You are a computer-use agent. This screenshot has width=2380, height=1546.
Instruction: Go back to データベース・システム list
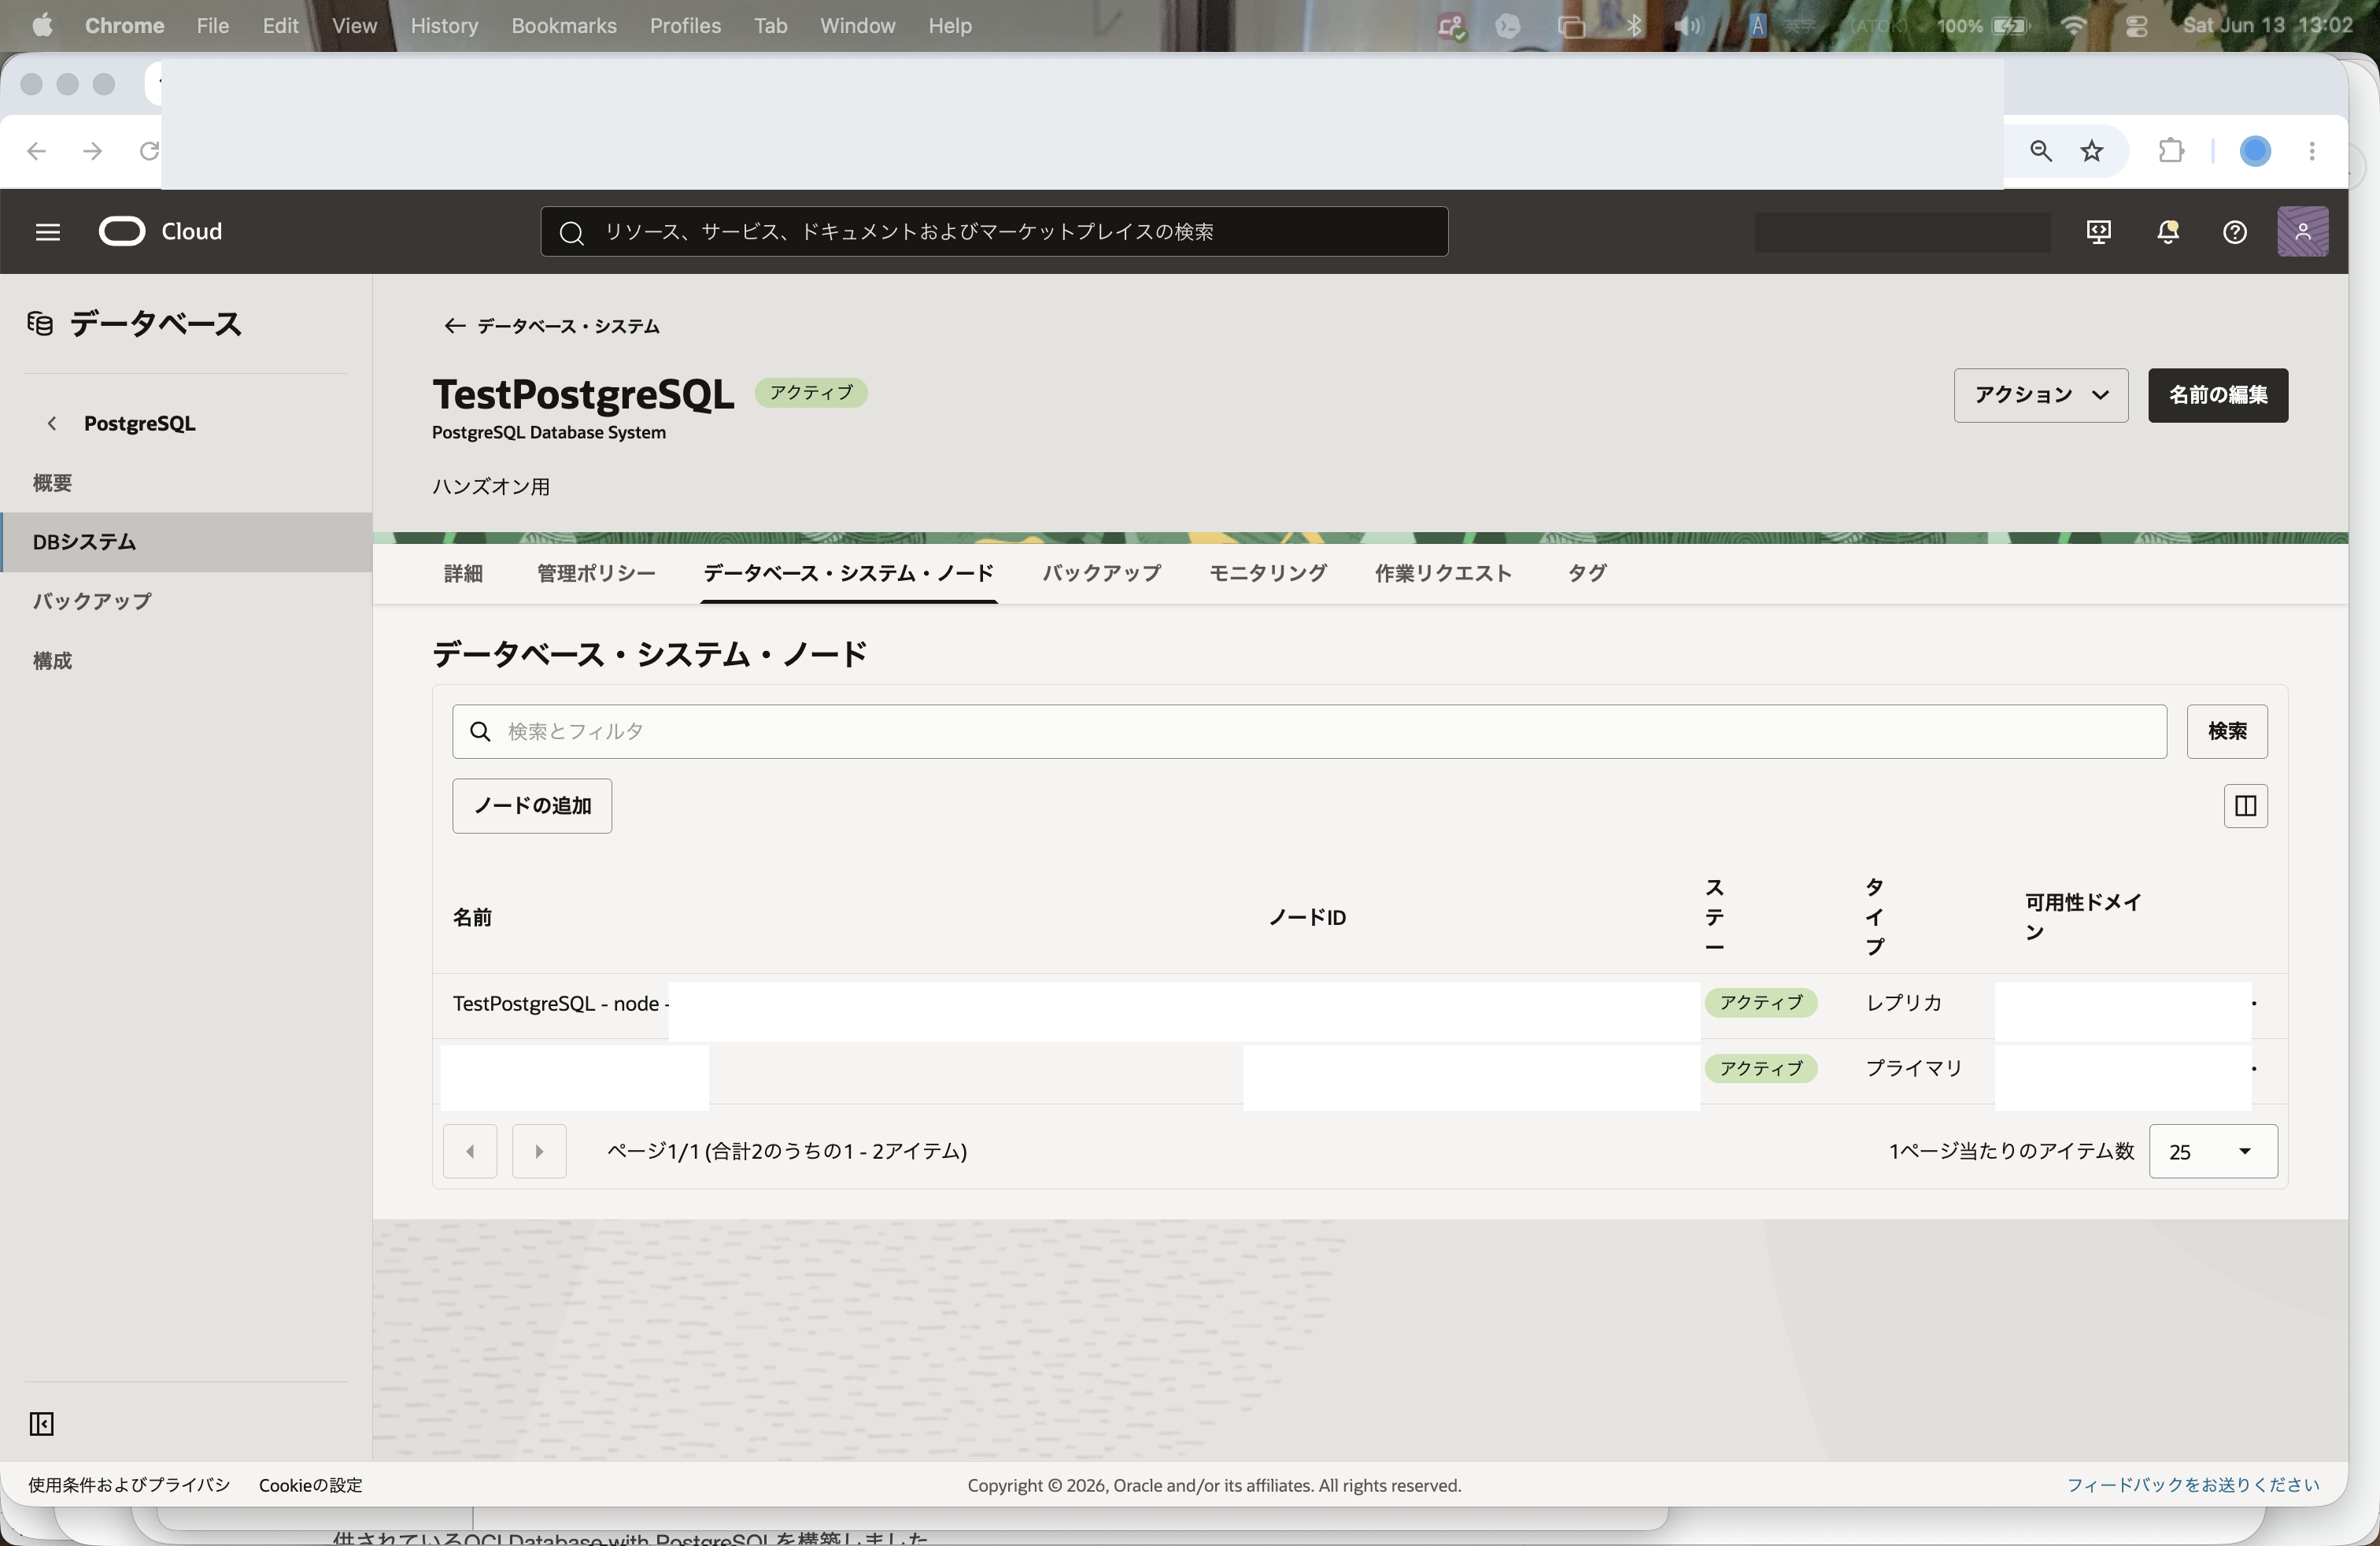[551, 326]
